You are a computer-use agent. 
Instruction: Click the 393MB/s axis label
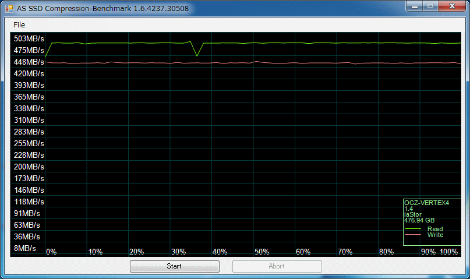29,86
